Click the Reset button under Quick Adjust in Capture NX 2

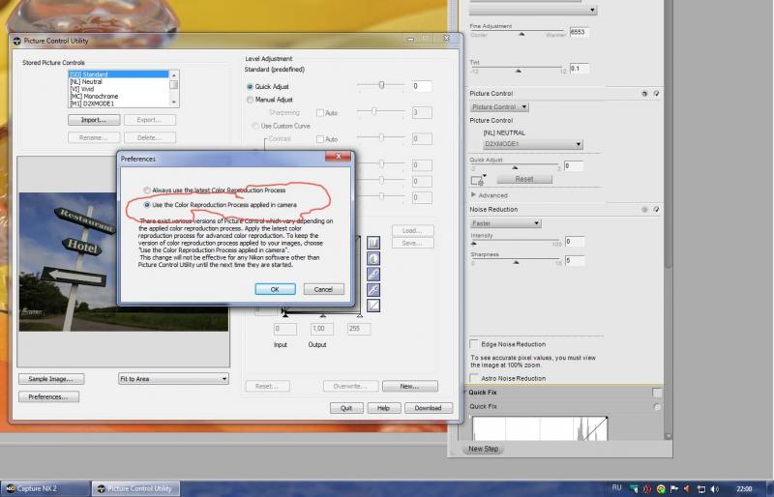[524, 179]
